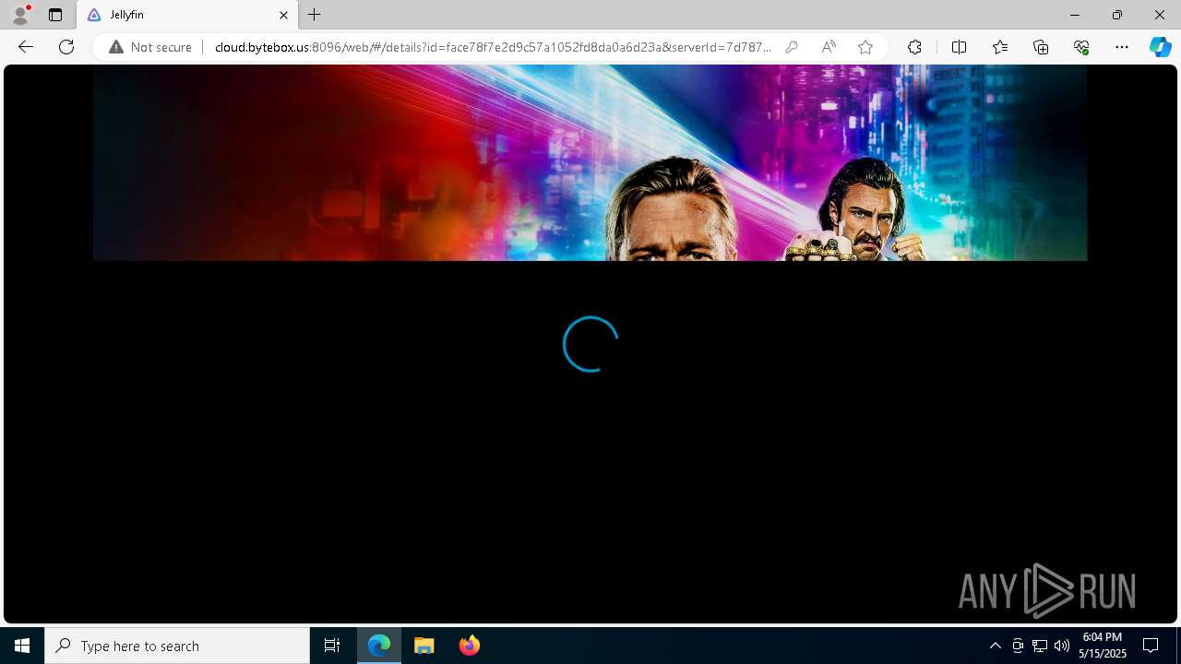Toggle Split screen view

click(959, 47)
